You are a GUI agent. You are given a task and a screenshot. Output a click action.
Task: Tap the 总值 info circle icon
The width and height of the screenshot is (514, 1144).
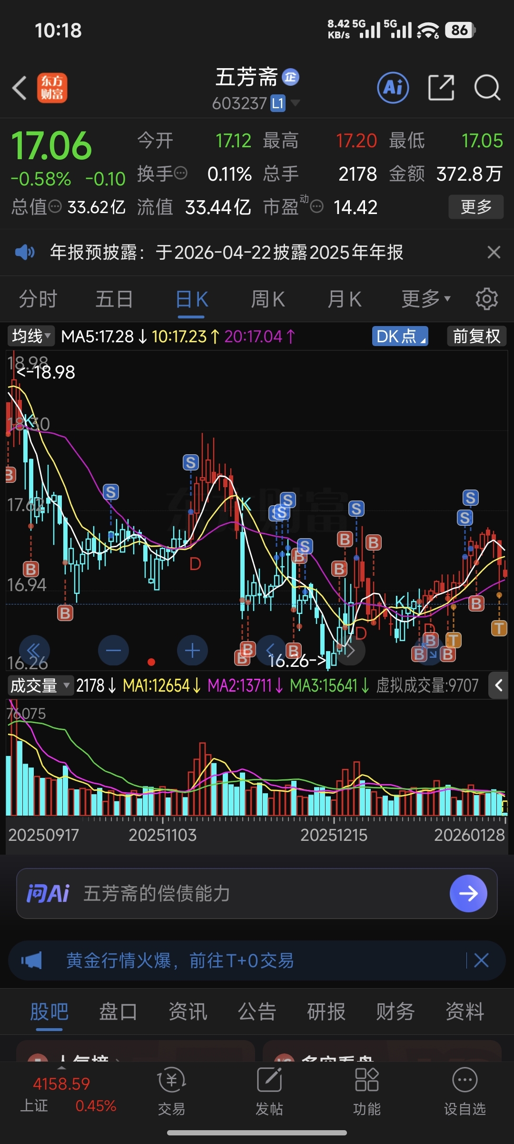tap(55, 206)
